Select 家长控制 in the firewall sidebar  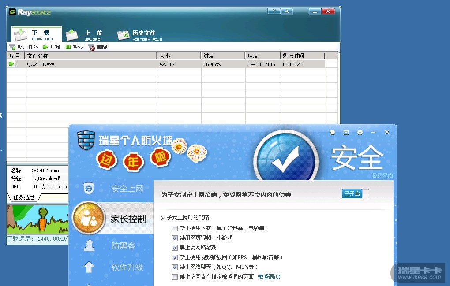(x=128, y=219)
